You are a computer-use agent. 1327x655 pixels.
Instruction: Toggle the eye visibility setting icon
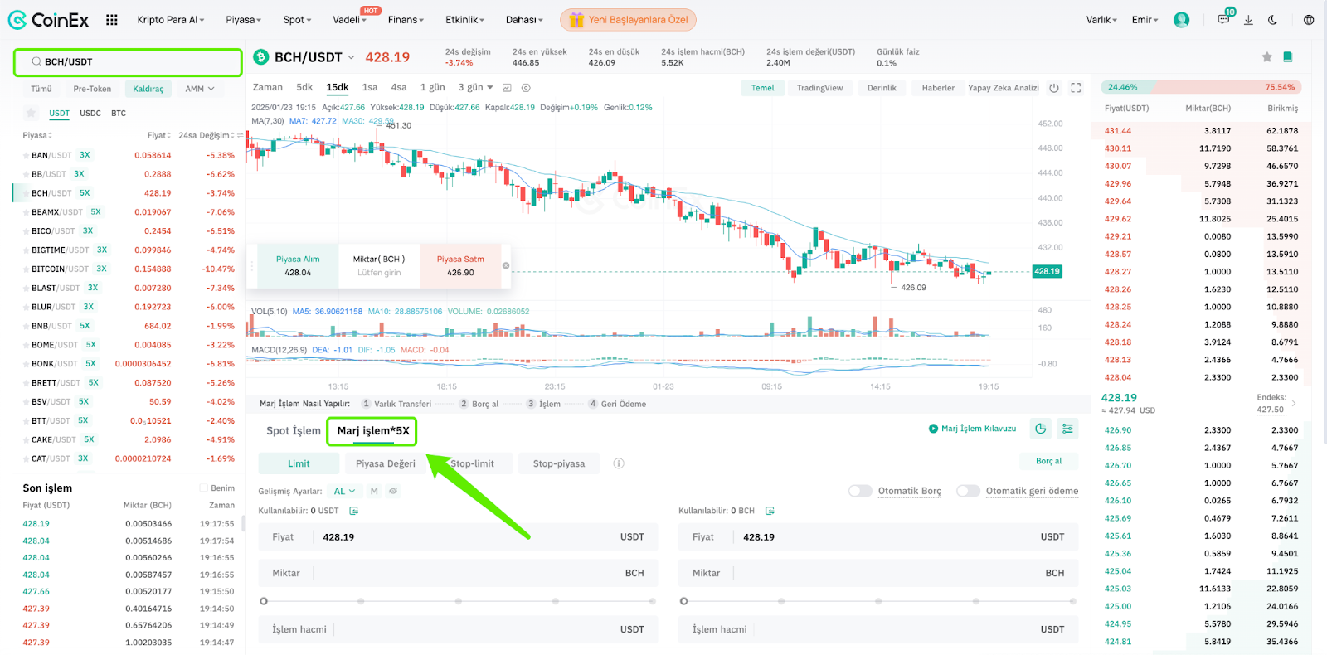click(x=393, y=491)
